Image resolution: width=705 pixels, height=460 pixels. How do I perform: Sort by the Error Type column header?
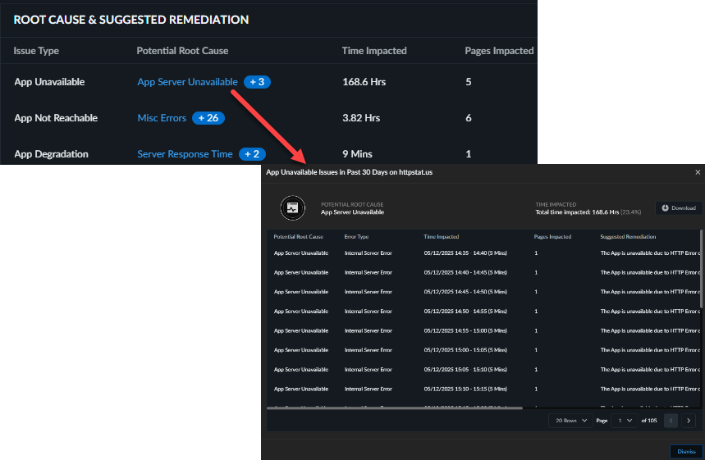[356, 237]
